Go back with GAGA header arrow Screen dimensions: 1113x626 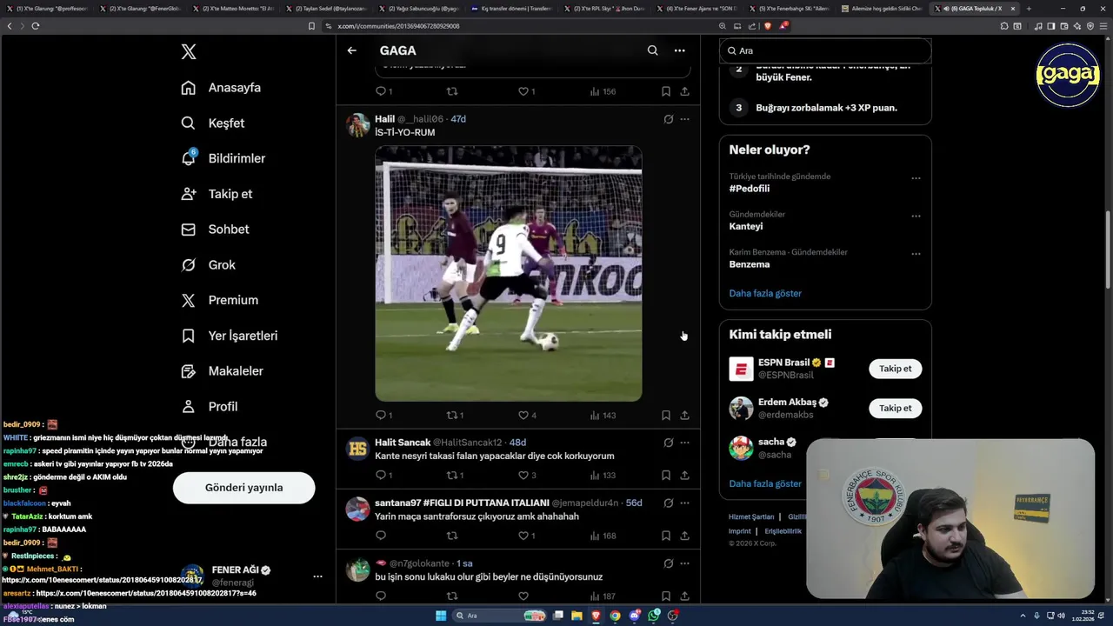tap(352, 50)
